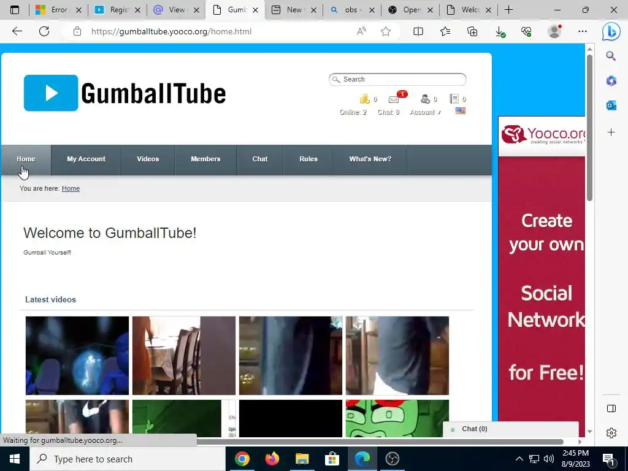Screen dimensions: 628x471
Task: Open the Members navigation tab
Action: tap(205, 159)
